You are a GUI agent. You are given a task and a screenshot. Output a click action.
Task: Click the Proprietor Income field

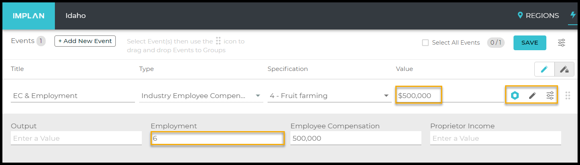[495, 138]
